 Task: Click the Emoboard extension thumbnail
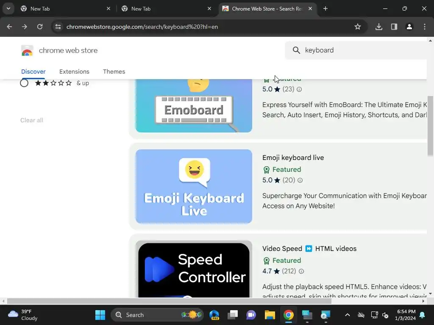click(194, 105)
